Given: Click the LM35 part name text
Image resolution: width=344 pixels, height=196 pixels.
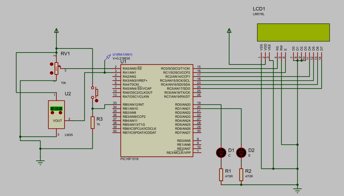Looking at the screenshot, I should pos(69,135).
